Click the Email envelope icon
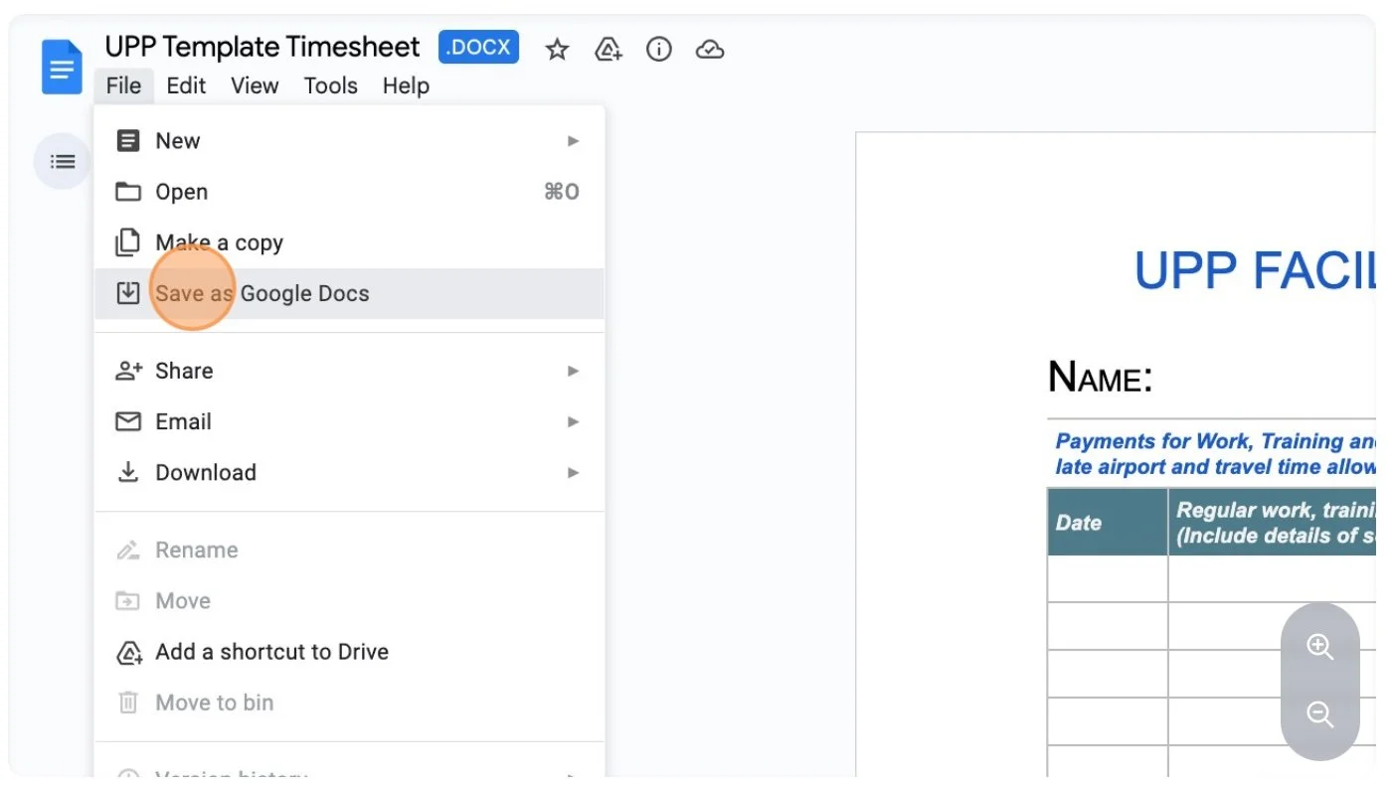This screenshot has height=787, width=1392. [128, 421]
